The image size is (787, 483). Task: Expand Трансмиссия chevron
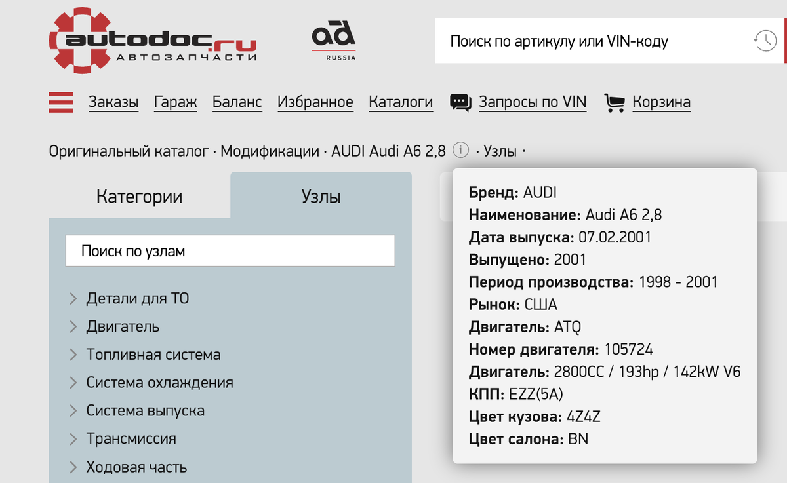pos(73,439)
